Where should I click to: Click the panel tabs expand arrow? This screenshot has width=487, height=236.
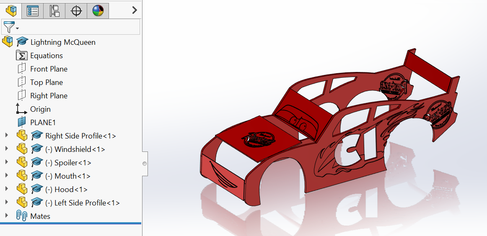135,10
